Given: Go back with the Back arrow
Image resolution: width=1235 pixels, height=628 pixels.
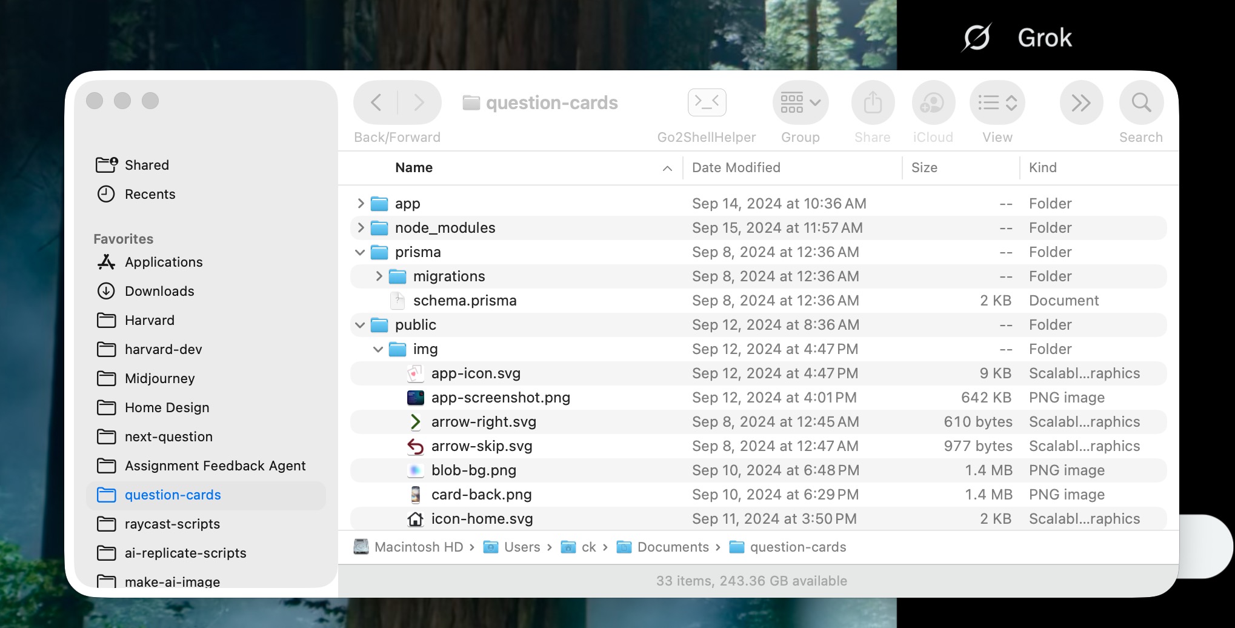Looking at the screenshot, I should (x=376, y=102).
